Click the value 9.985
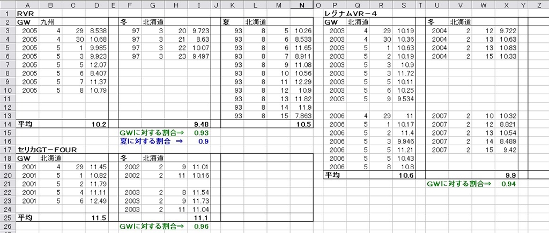Image resolution: width=549 pixels, height=233 pixels. (x=99, y=48)
